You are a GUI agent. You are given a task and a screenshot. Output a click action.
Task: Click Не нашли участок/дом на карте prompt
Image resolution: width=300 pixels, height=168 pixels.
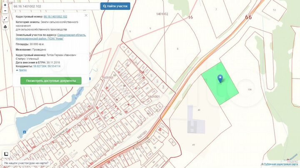[x=26, y=164]
